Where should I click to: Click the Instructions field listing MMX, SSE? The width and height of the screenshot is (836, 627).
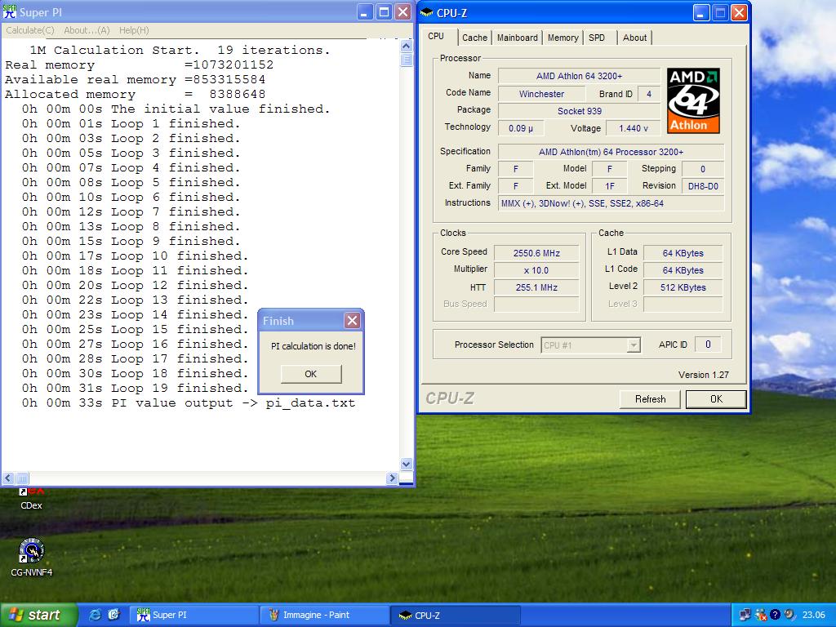click(611, 203)
